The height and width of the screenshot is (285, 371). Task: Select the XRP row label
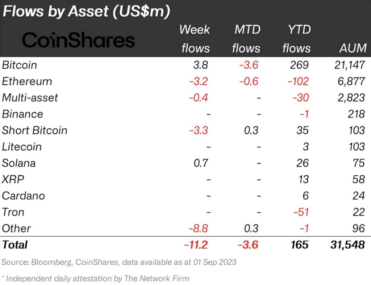13,179
